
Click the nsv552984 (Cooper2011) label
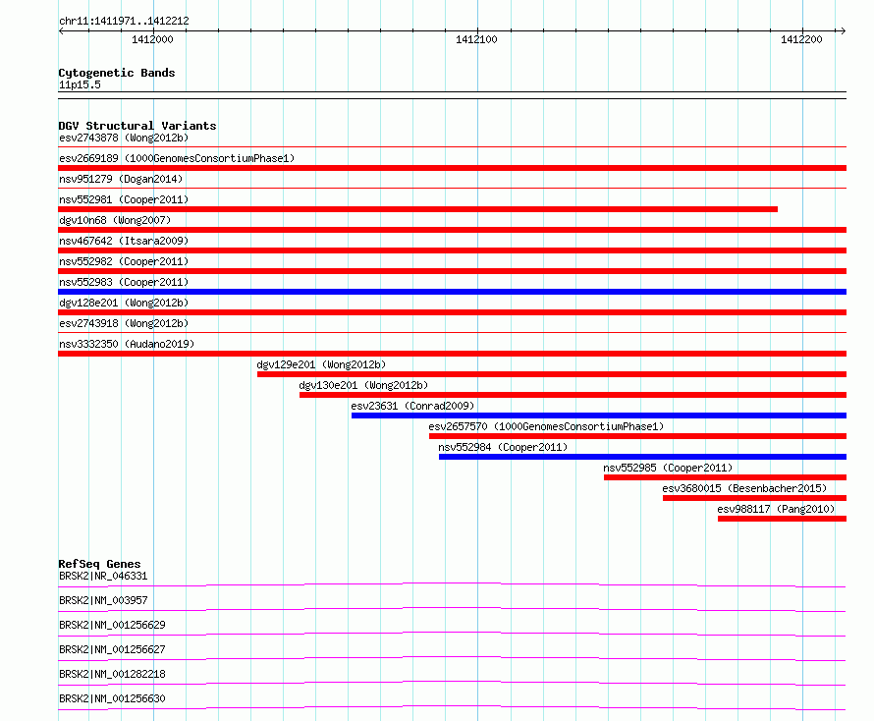(503, 447)
